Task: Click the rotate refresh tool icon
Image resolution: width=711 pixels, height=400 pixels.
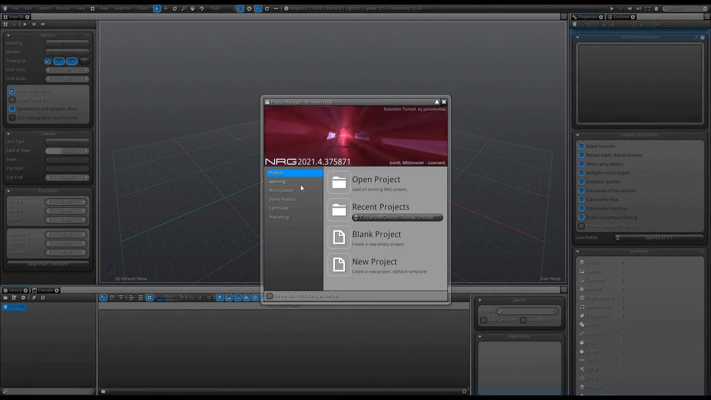Action: (175, 9)
